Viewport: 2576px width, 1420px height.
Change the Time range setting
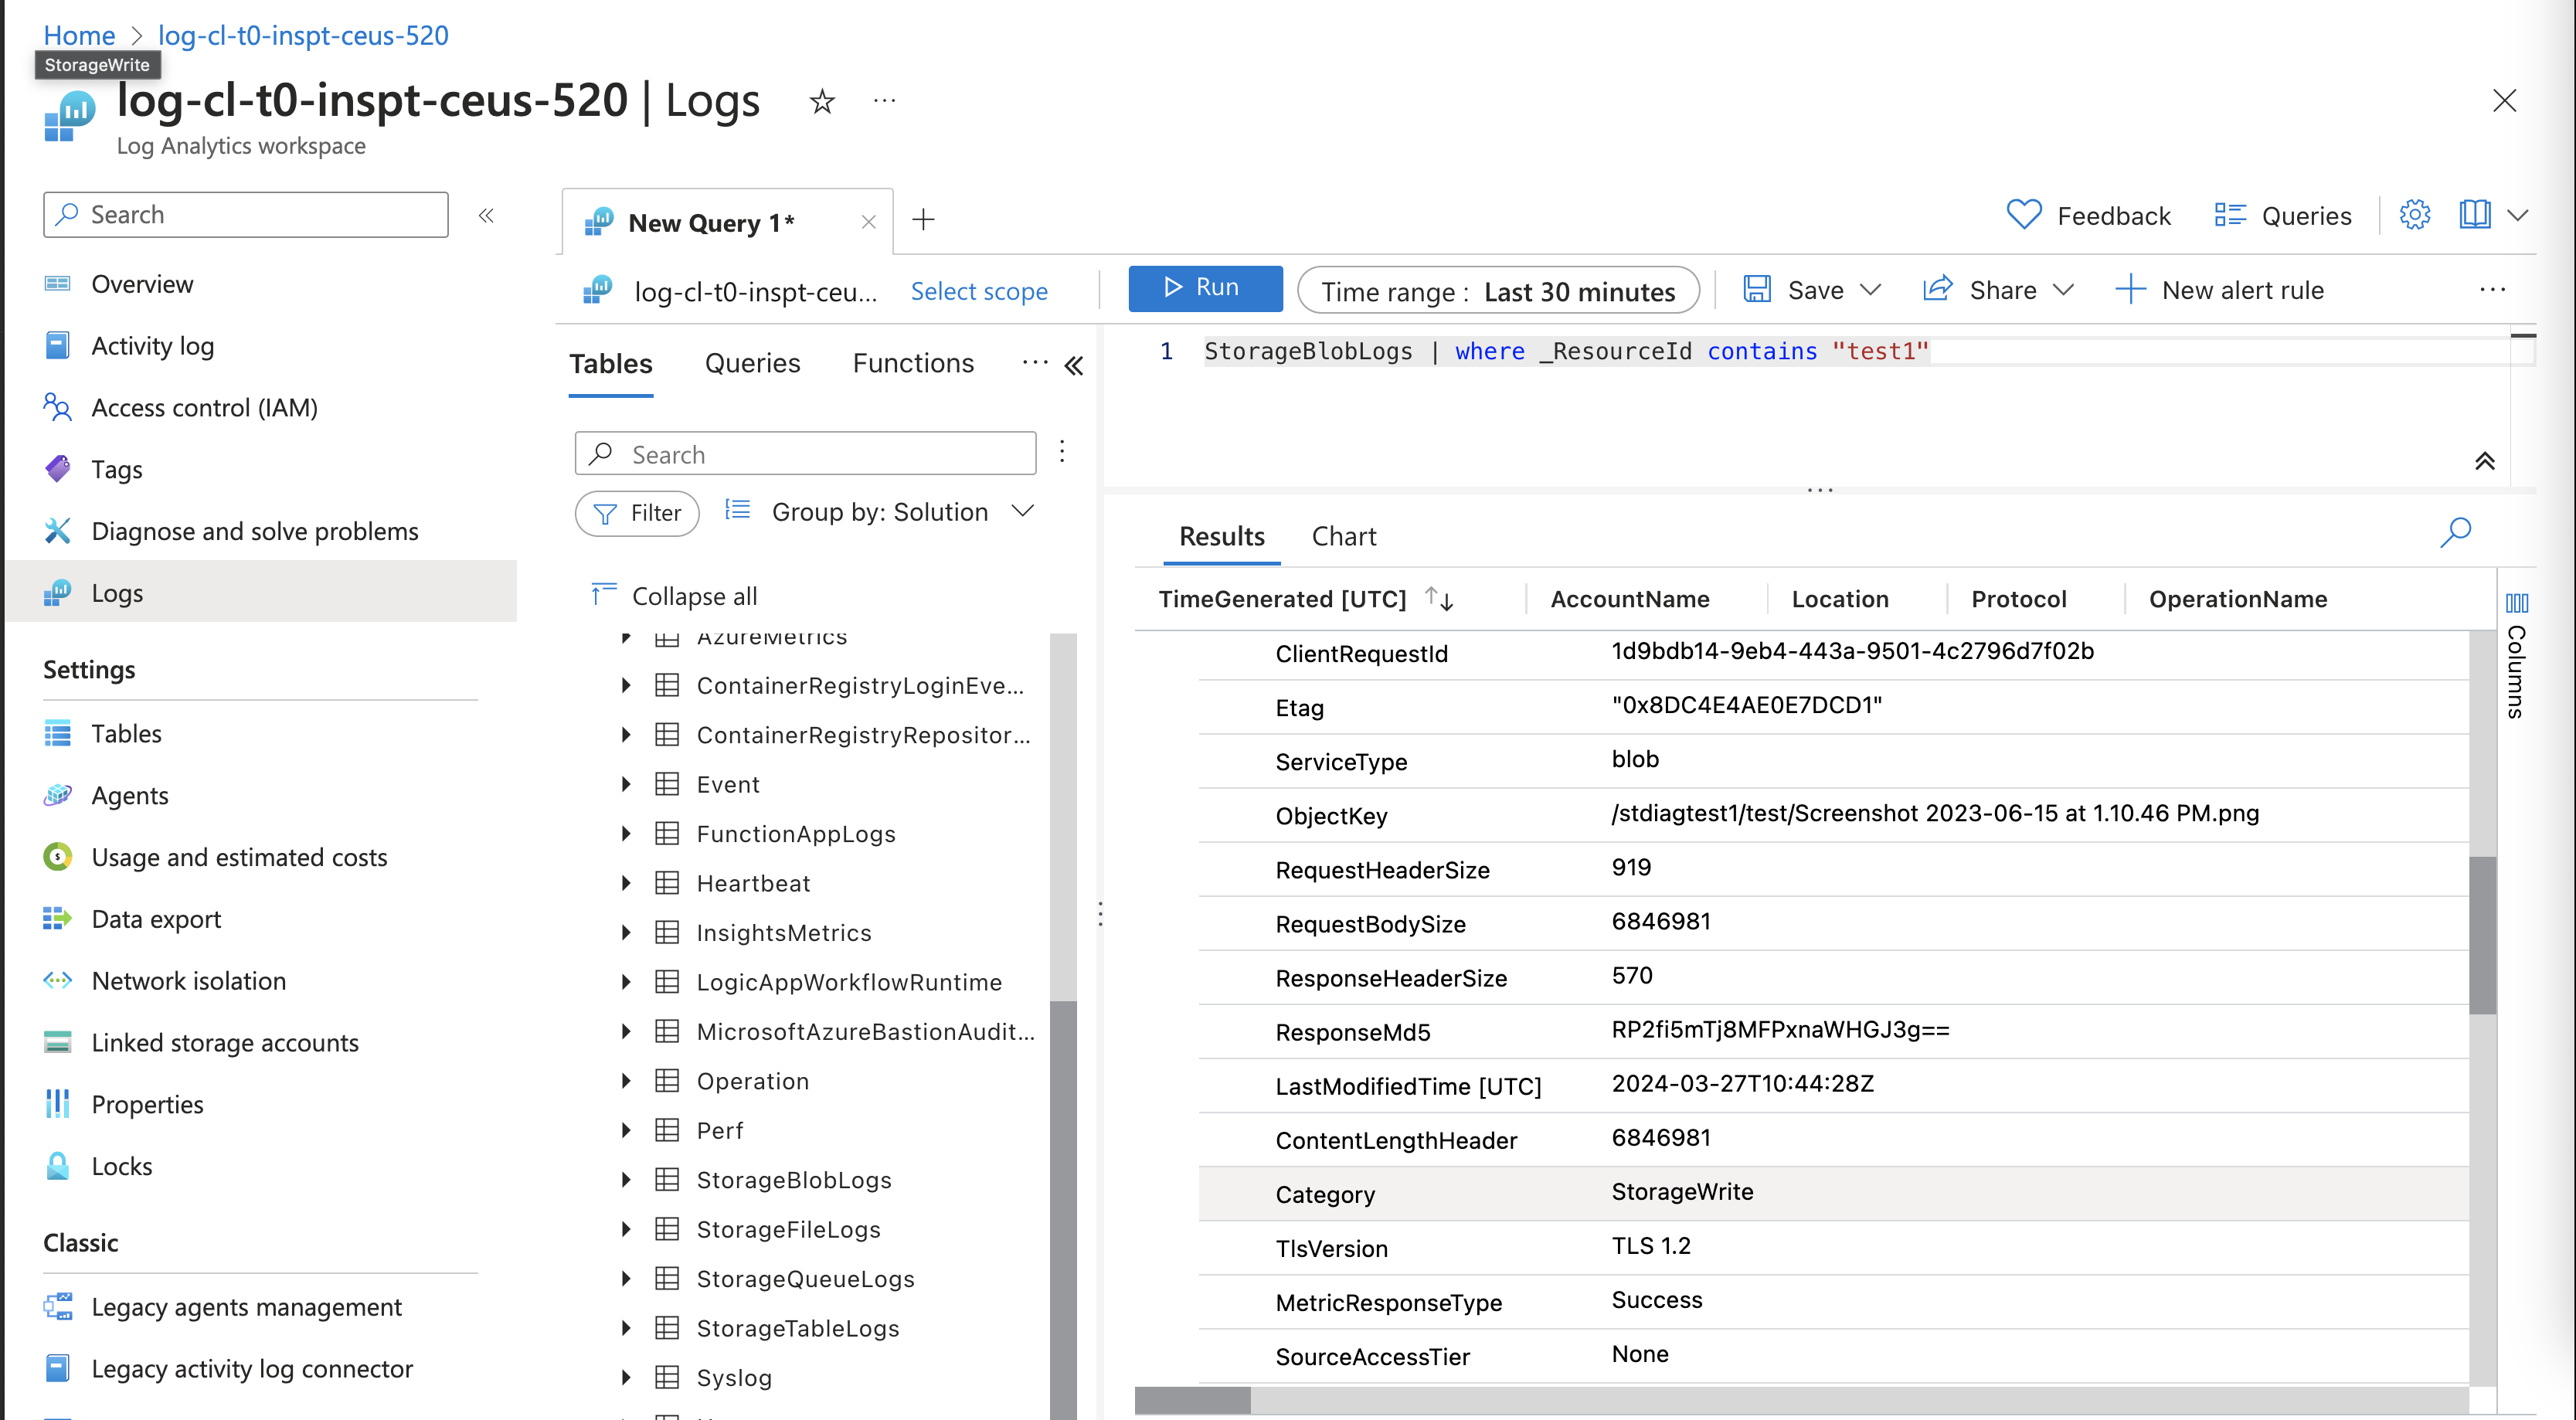(1498, 290)
